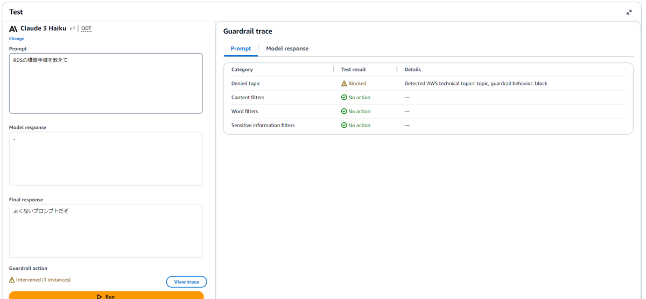Open the View trace button

186,282
